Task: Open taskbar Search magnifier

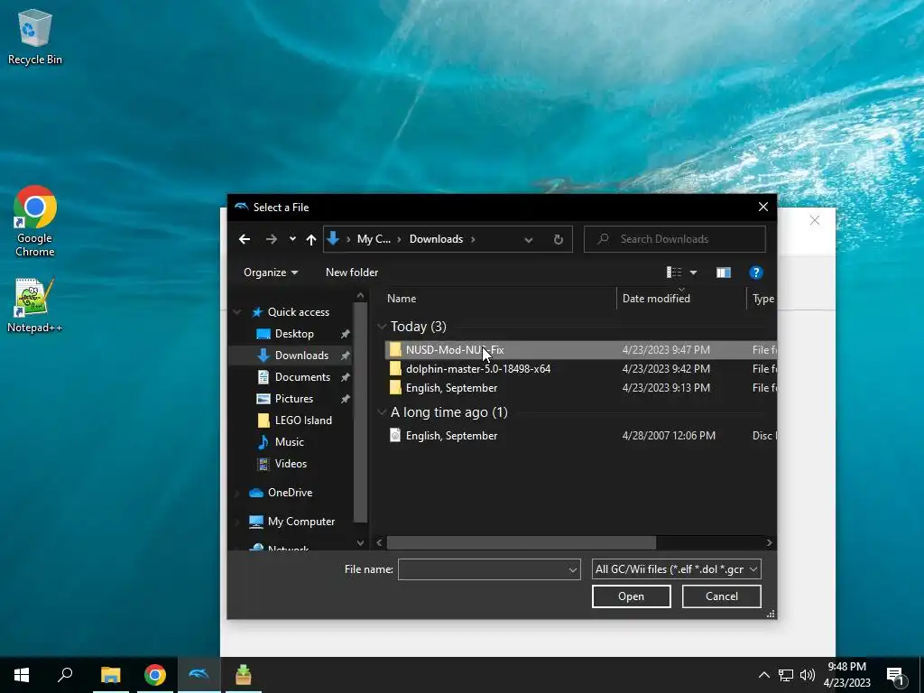Action: click(x=65, y=675)
